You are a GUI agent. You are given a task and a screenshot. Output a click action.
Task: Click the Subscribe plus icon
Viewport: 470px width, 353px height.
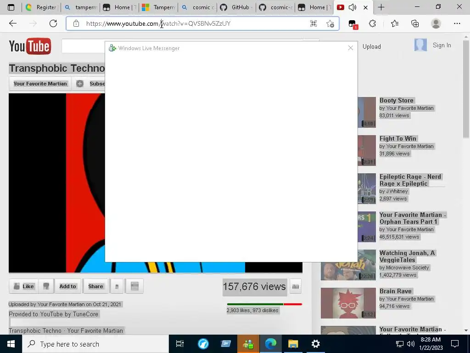click(80, 84)
